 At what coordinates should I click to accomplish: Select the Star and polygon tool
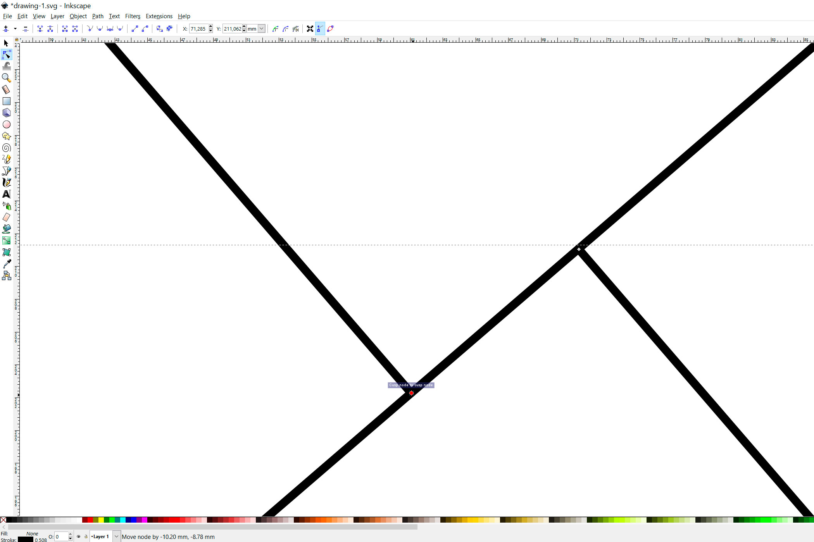[x=6, y=136]
